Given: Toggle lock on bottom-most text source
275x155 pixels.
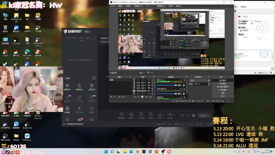Looking at the screenshot, I should 152,93.
